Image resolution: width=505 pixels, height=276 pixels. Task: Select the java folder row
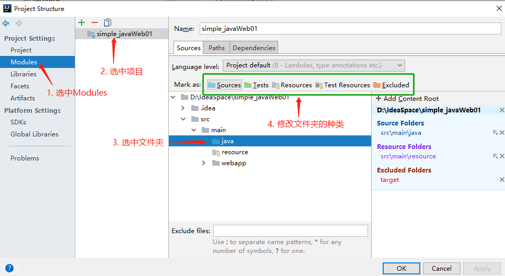[x=270, y=141]
